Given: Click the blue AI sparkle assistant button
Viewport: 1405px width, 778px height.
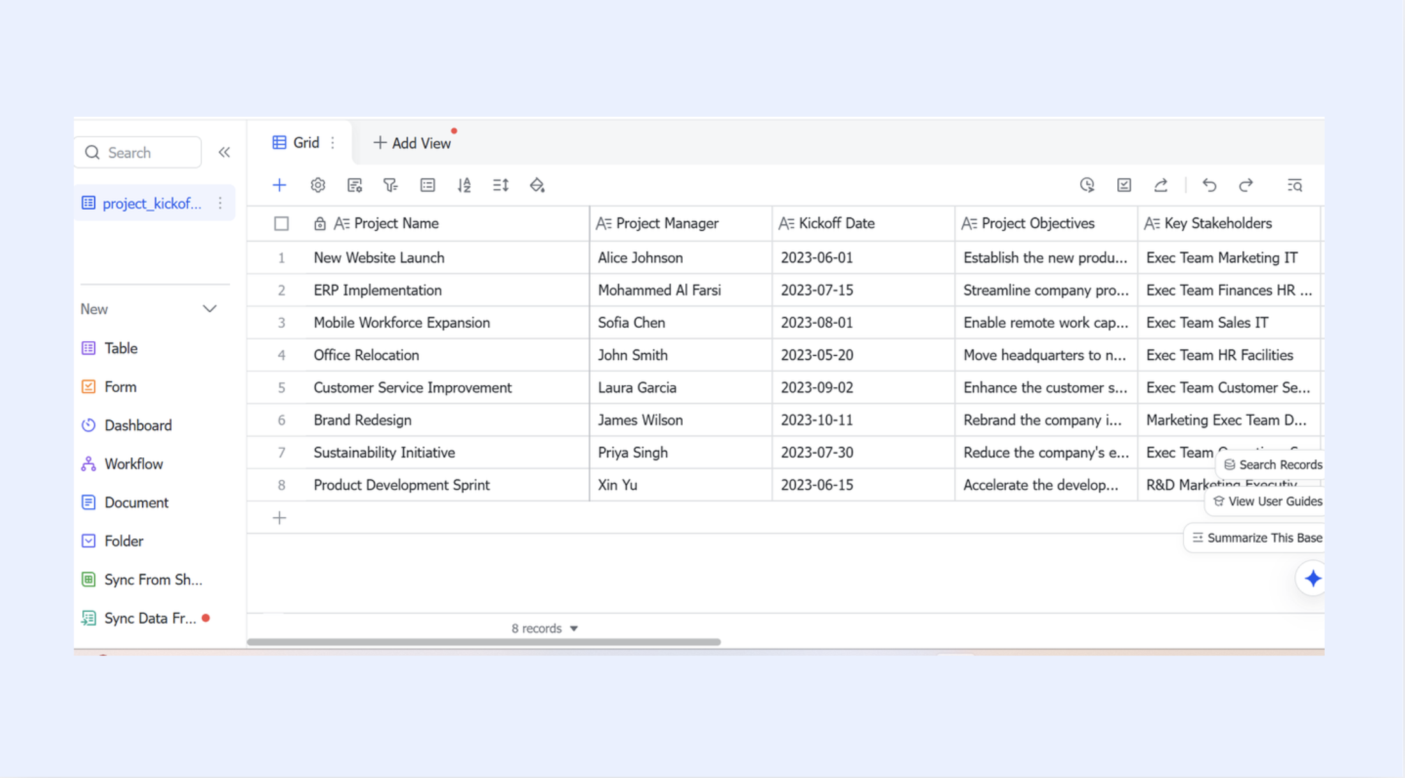Looking at the screenshot, I should 1312,578.
